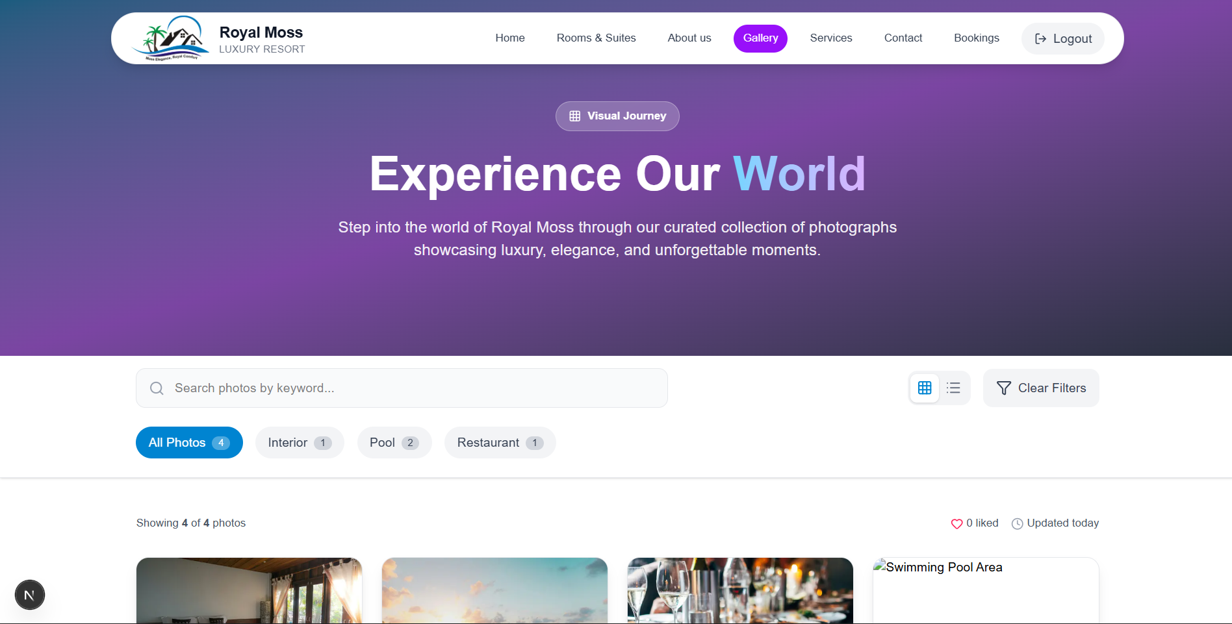The width and height of the screenshot is (1232, 624).
Task: Filter gallery by Interior category
Action: click(x=300, y=443)
